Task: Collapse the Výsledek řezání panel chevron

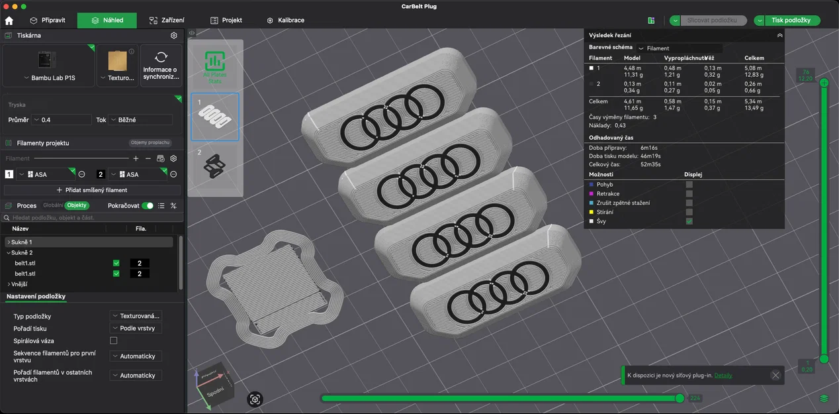Action: click(x=779, y=35)
